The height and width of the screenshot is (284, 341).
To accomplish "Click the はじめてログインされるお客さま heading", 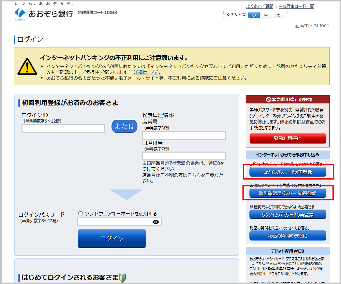I will [70, 278].
